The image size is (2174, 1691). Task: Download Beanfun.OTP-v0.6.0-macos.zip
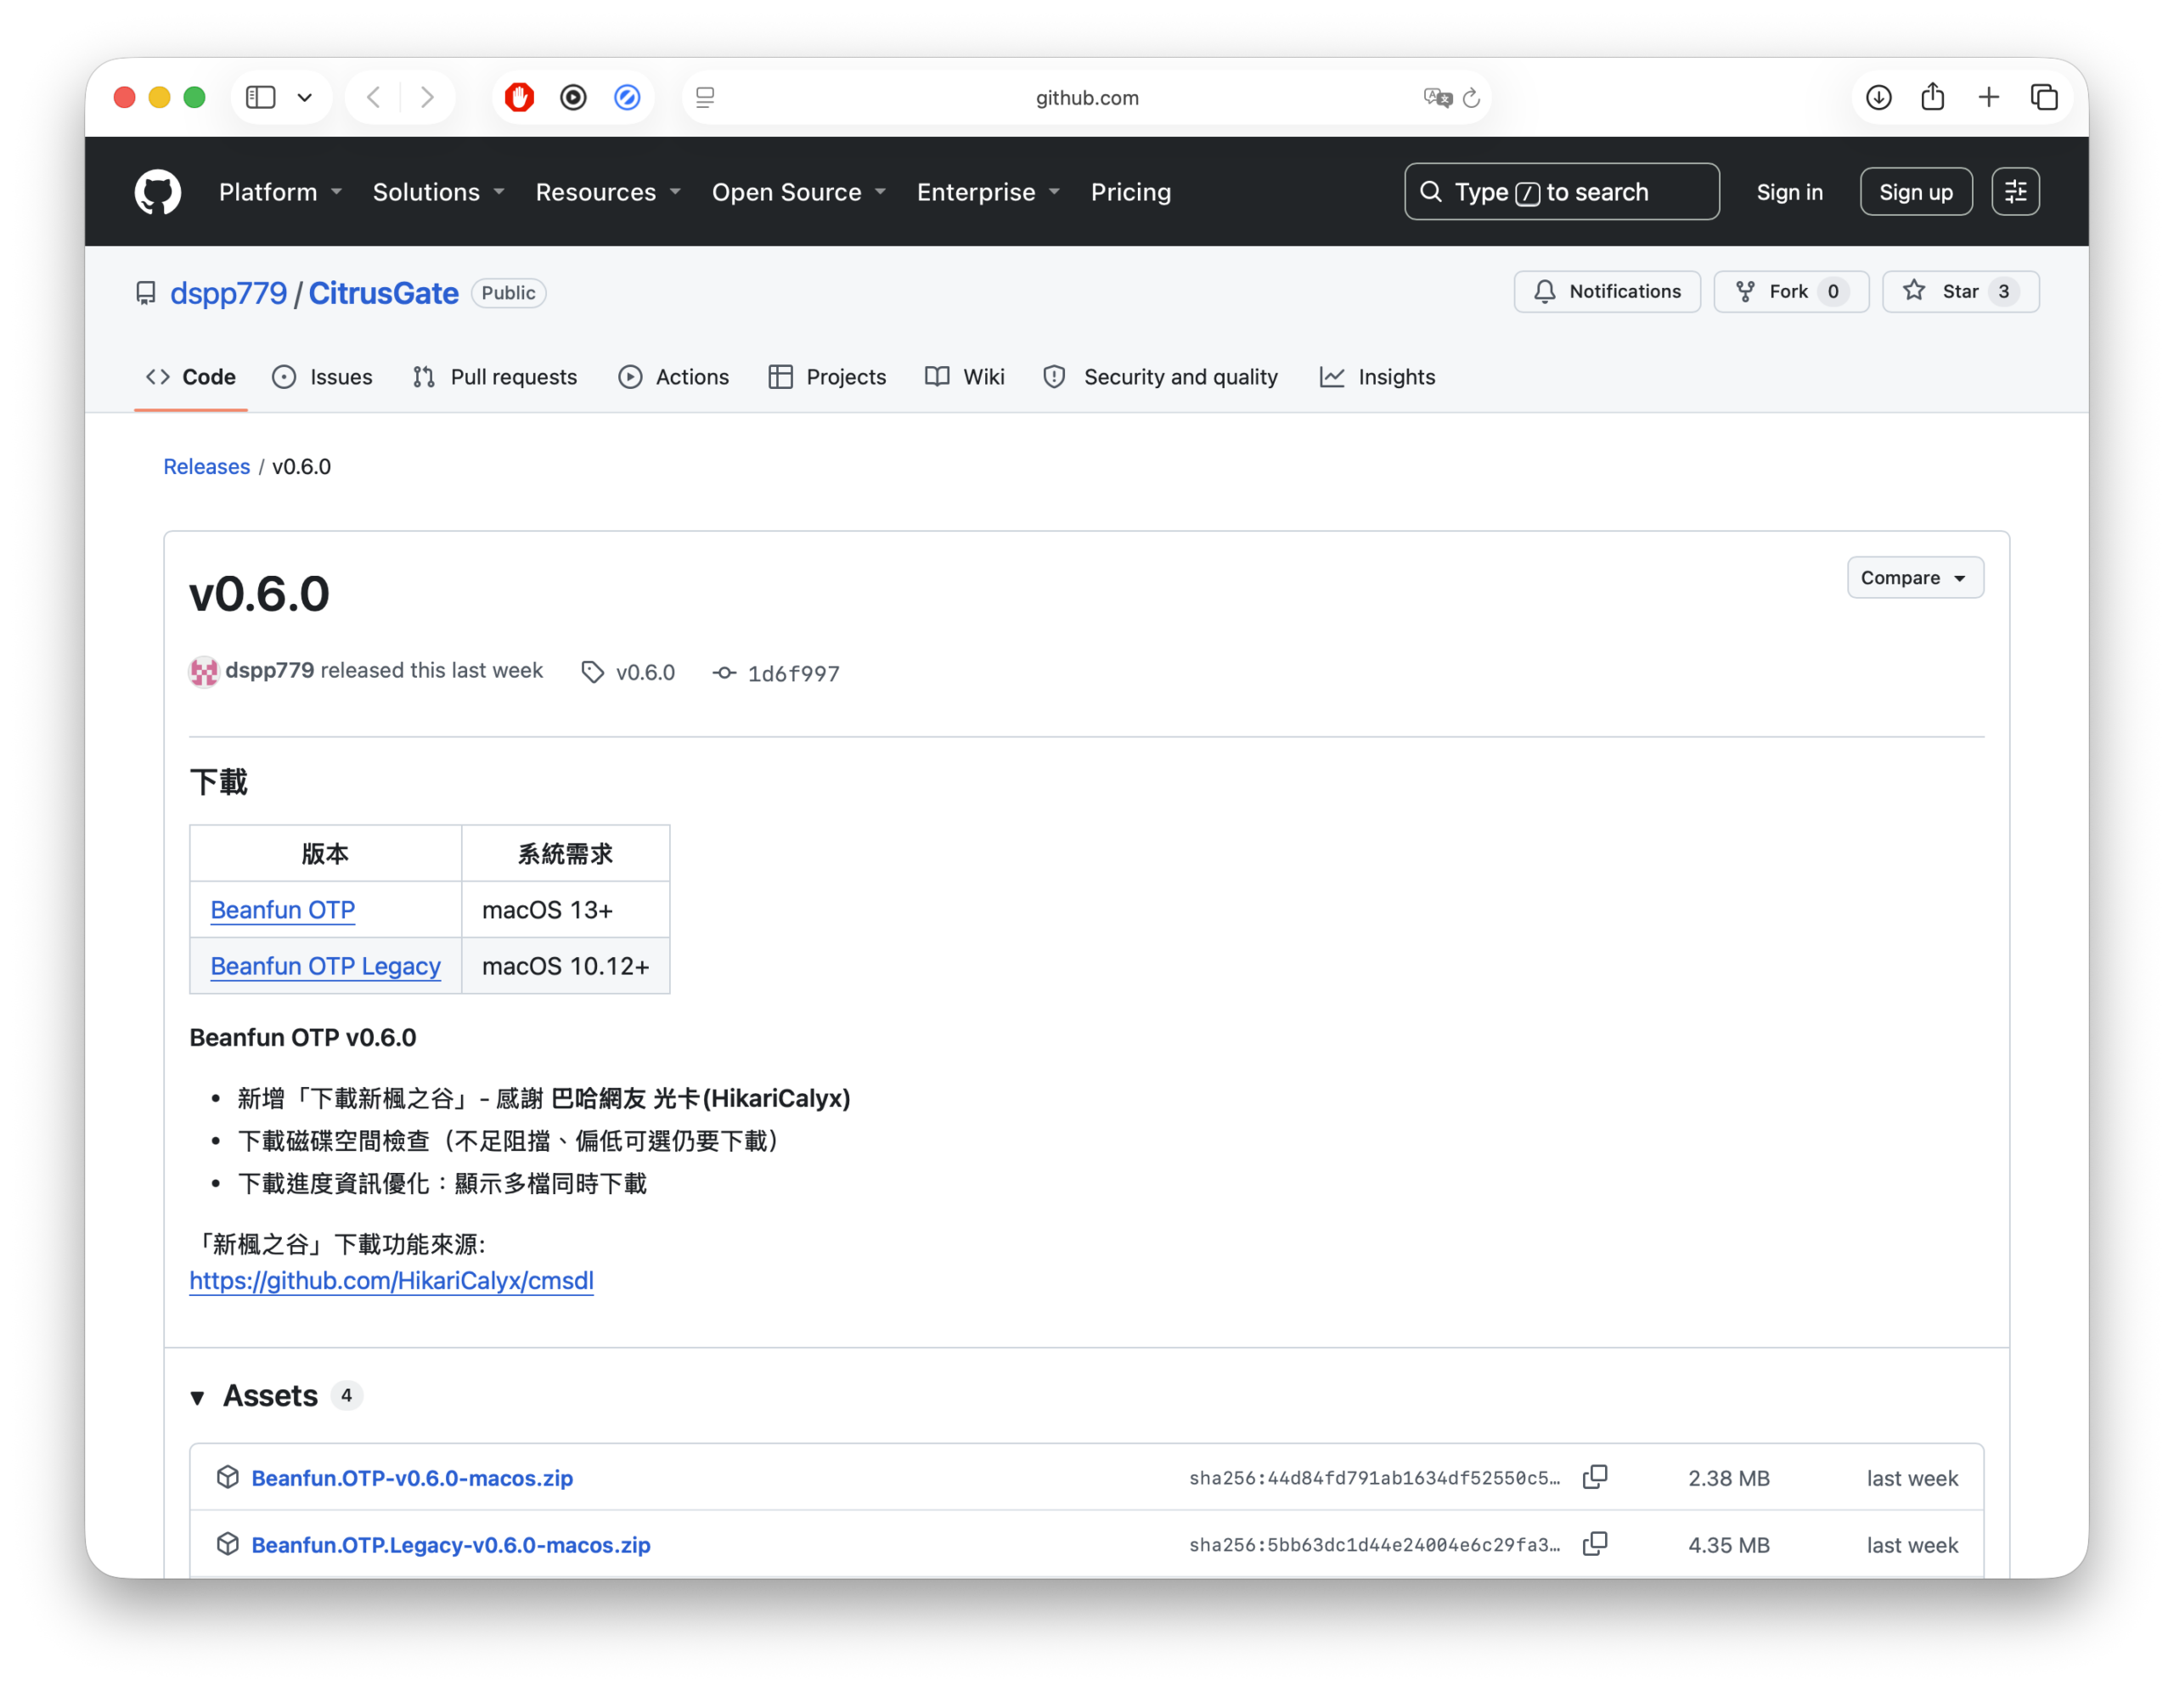coord(412,1478)
